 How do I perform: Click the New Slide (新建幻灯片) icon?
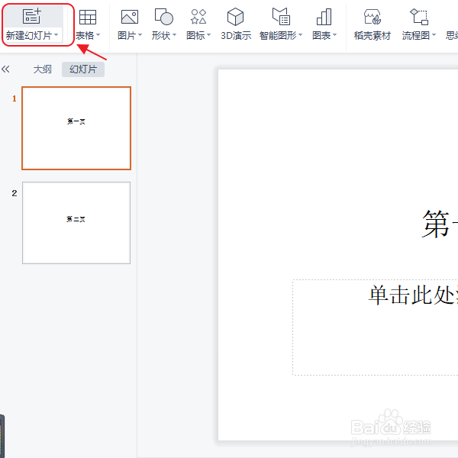click(32, 16)
